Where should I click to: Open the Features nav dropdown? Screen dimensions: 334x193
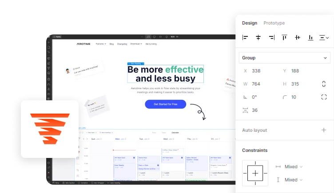point(101,44)
